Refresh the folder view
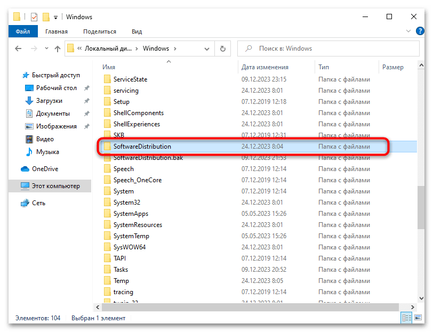This screenshot has height=332, width=433. (222, 48)
